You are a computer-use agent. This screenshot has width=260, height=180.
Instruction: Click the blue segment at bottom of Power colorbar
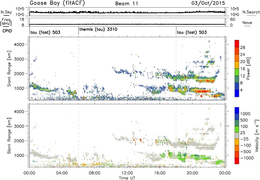(x=237, y=93)
